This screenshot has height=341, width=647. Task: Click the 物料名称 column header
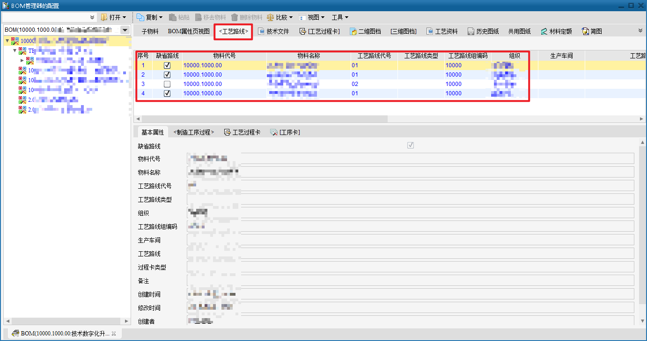click(x=309, y=56)
